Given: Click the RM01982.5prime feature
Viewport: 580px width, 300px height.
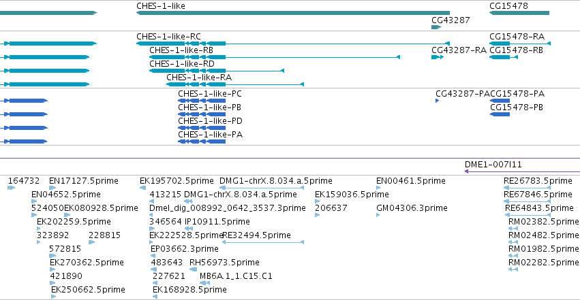Looking at the screenshot, I should (x=513, y=256).
